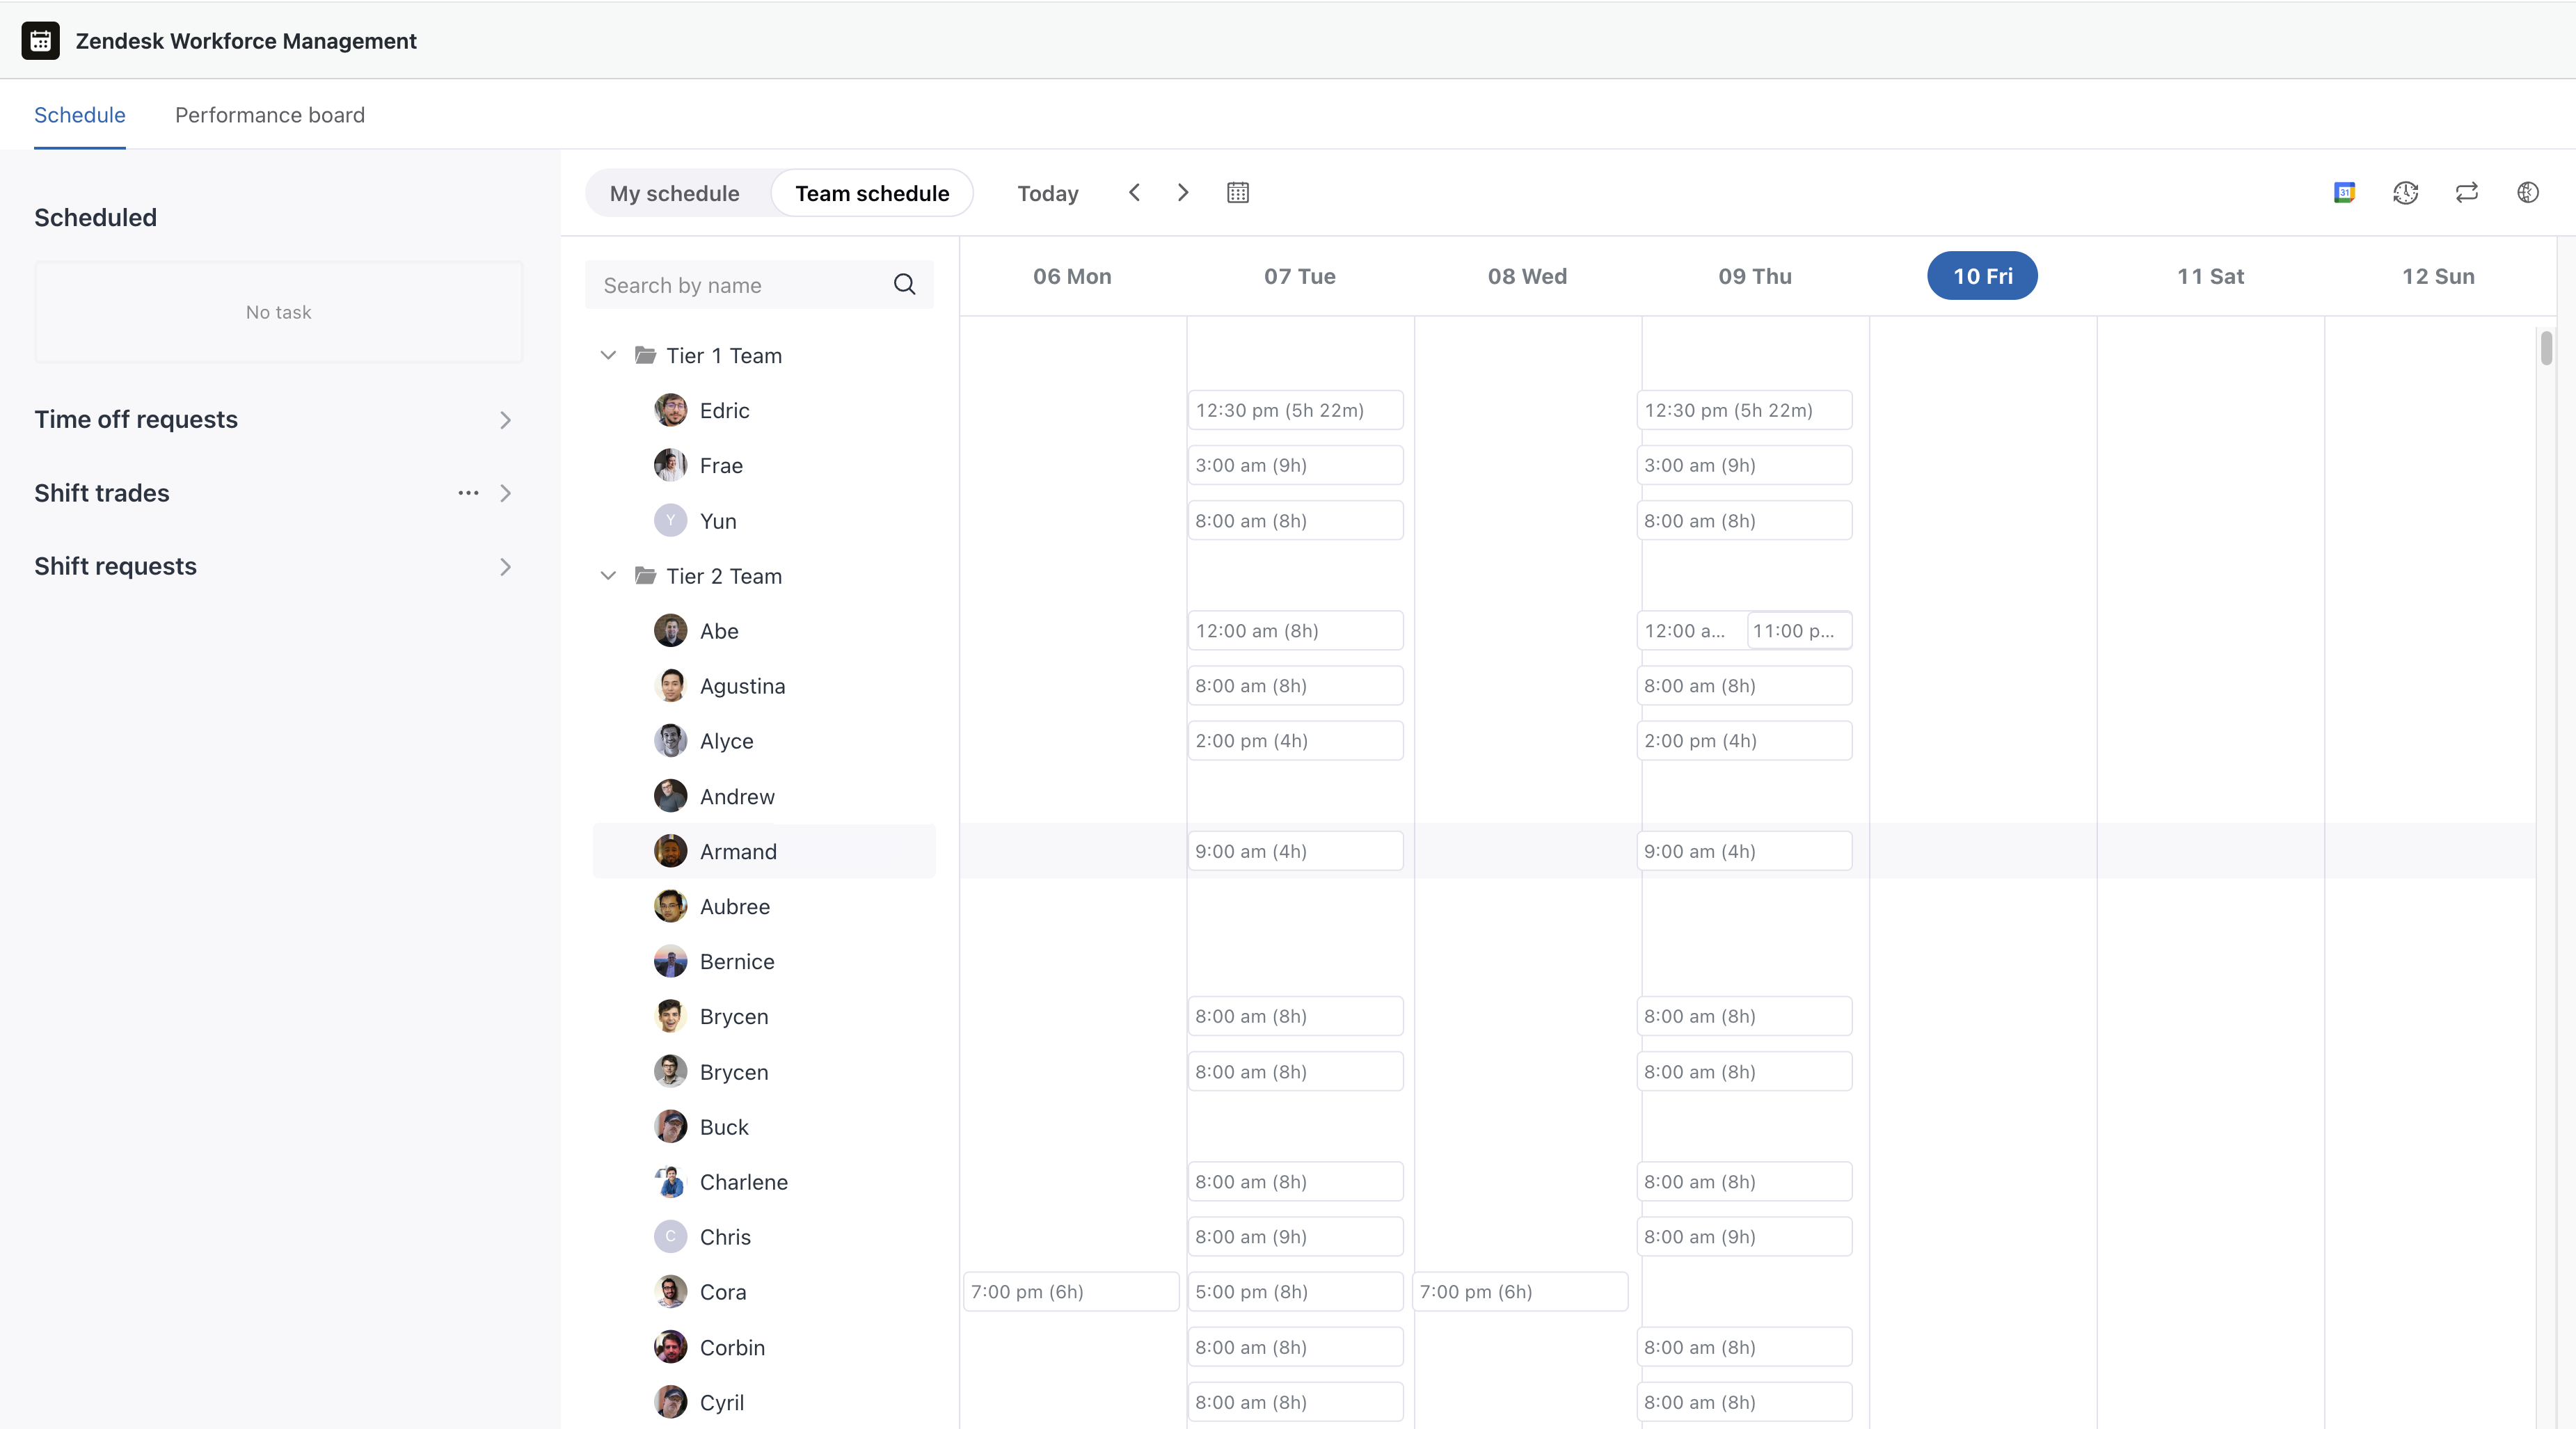The image size is (2576, 1429).
Task: Open the timezone globe icon
Action: [x=2527, y=192]
